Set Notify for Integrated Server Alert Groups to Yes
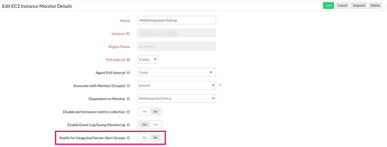 (144, 138)
